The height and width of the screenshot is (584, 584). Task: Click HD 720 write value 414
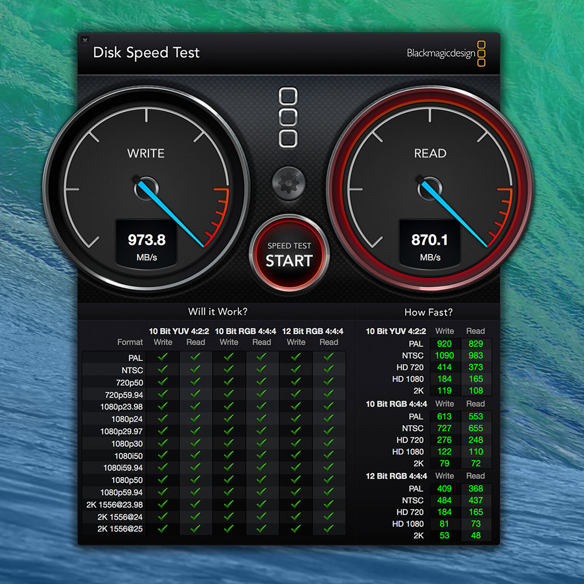click(x=444, y=367)
